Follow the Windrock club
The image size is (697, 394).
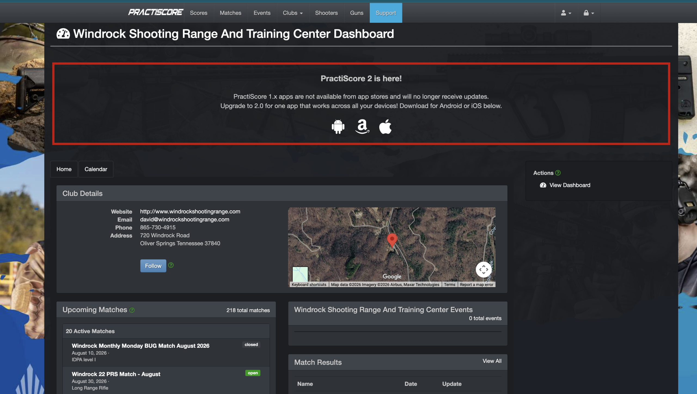point(153,266)
